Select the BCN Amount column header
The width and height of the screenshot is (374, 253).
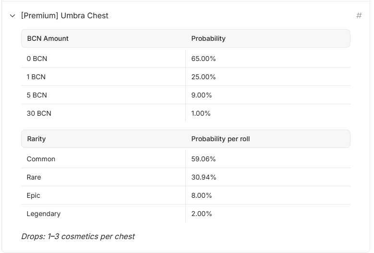48,38
